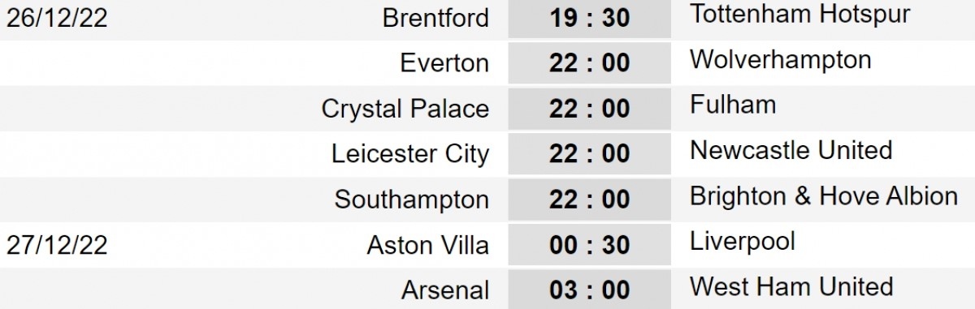Click the Crystal Palace team name
The width and height of the screenshot is (975, 309).
coord(405,109)
